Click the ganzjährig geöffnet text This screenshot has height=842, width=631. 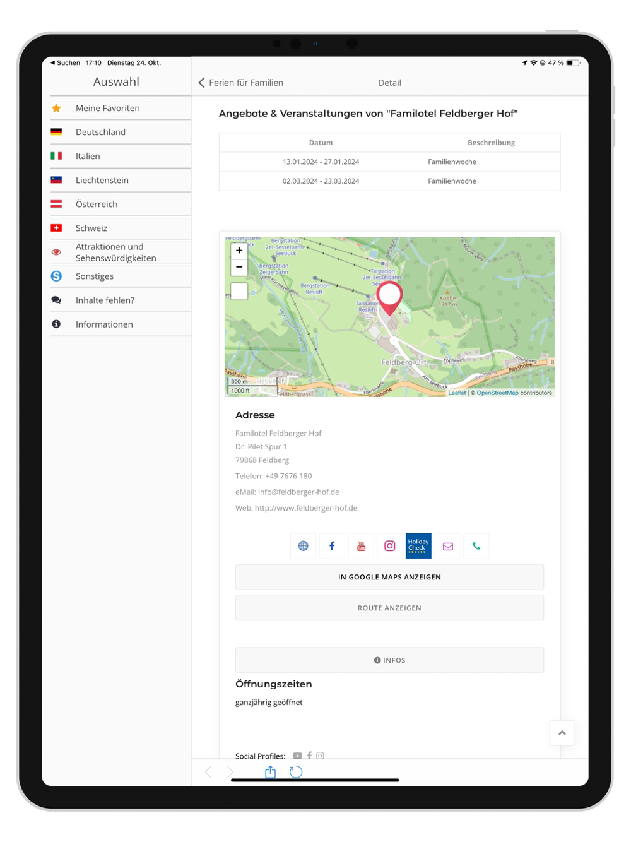pyautogui.click(x=269, y=703)
